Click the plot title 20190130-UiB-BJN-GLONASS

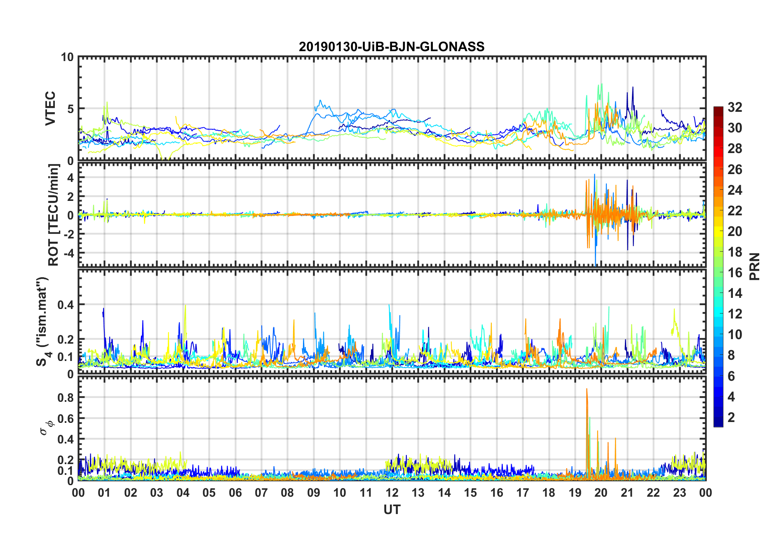(x=392, y=47)
